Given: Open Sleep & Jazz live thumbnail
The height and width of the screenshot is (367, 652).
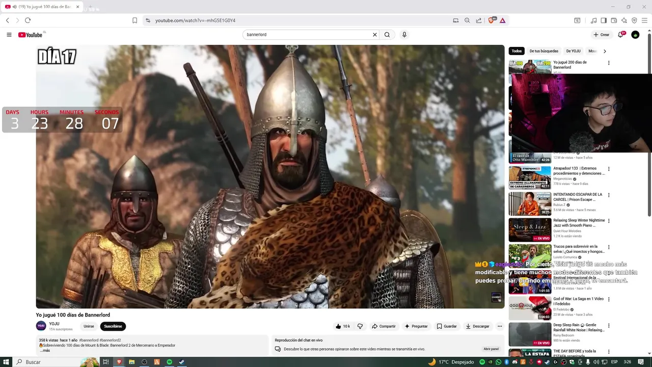Looking at the screenshot, I should [530, 229].
